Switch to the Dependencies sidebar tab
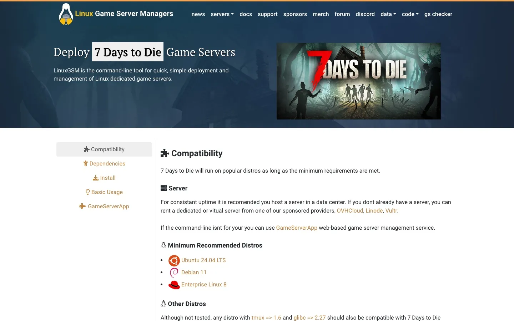 coord(104,164)
